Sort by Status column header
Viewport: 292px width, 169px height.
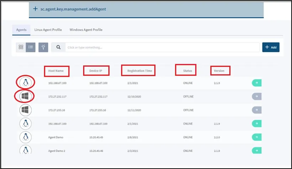click(x=187, y=71)
